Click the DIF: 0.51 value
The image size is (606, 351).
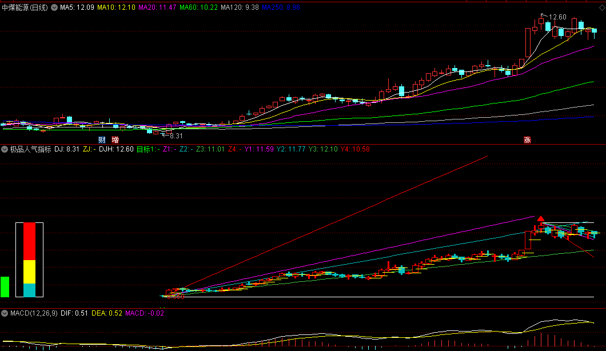(74, 313)
